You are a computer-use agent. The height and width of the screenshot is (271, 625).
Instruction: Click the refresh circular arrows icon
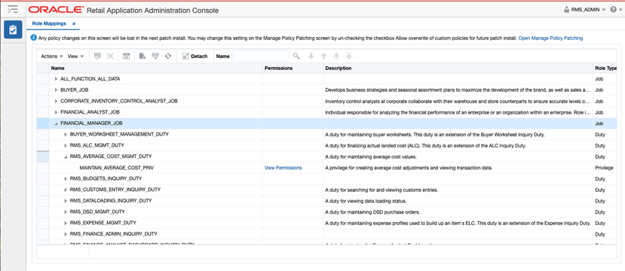click(168, 56)
